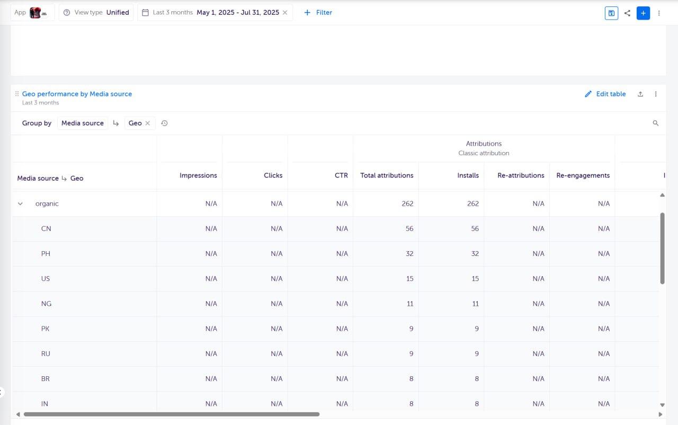678x425 pixels.
Task: Open search in the Geo performance table
Action: (655, 123)
